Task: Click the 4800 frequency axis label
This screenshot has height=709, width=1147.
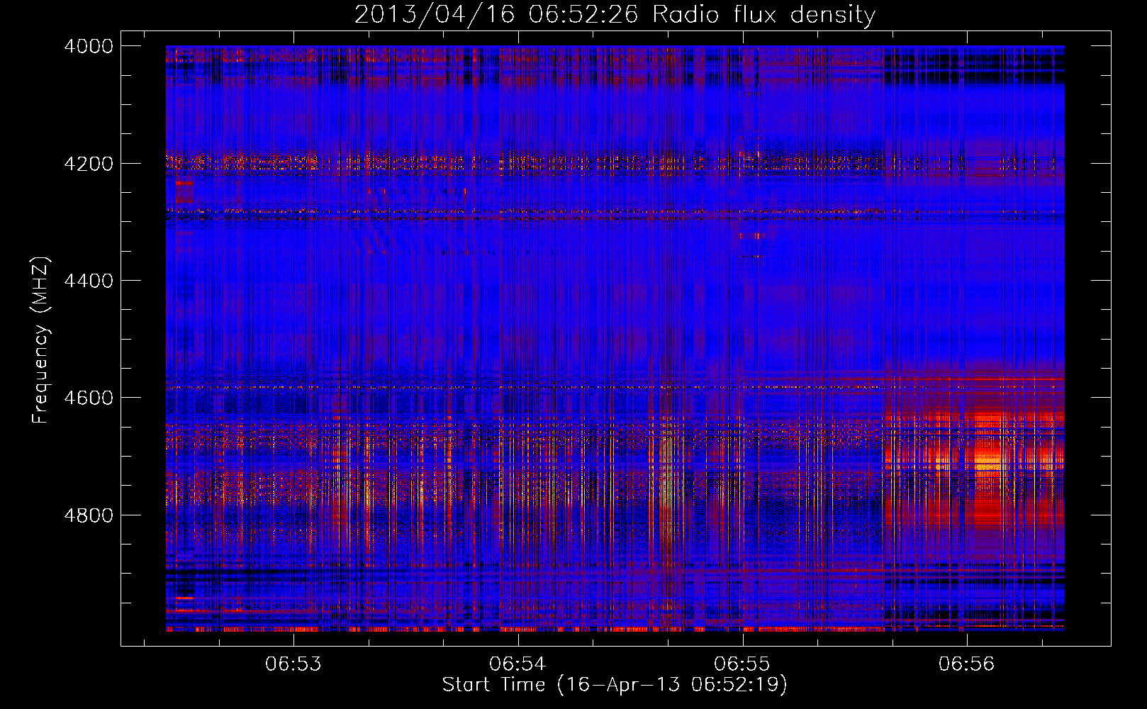Action: (89, 515)
